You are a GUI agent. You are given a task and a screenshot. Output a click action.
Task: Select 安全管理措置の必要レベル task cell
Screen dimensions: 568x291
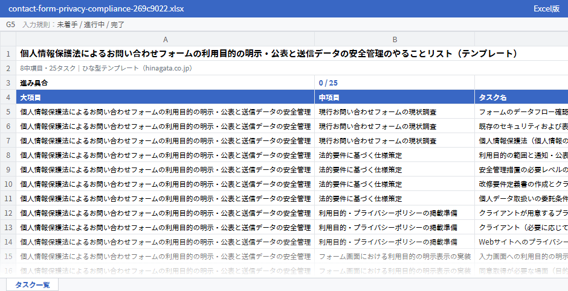click(521, 169)
